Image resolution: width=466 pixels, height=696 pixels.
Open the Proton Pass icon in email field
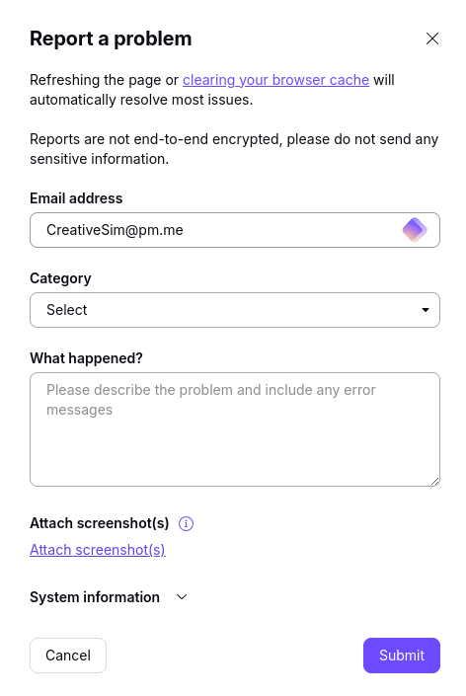[415, 230]
